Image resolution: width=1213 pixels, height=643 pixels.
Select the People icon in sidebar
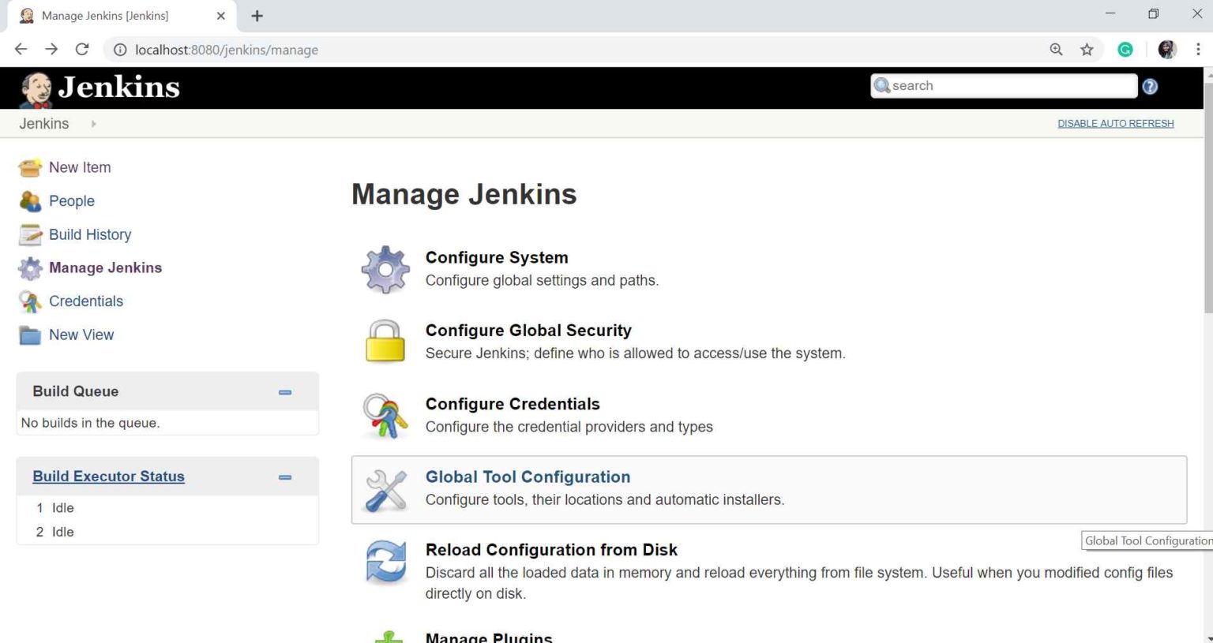click(x=29, y=200)
